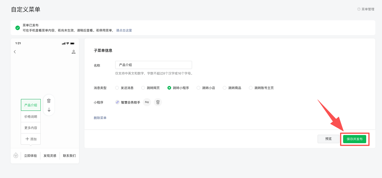Click the swap icon next to 智慧会务助手

[147, 102]
